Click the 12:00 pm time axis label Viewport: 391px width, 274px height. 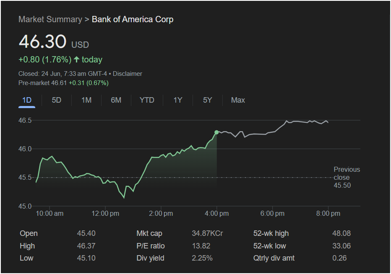point(105,214)
